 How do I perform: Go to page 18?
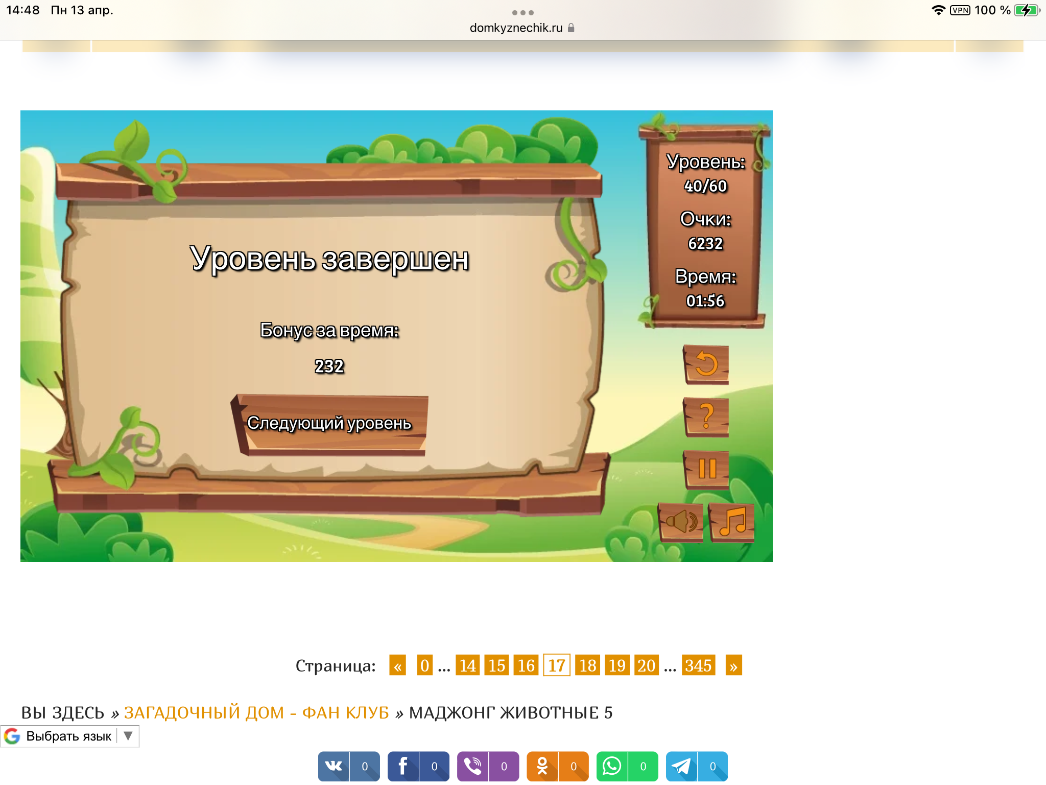(587, 665)
